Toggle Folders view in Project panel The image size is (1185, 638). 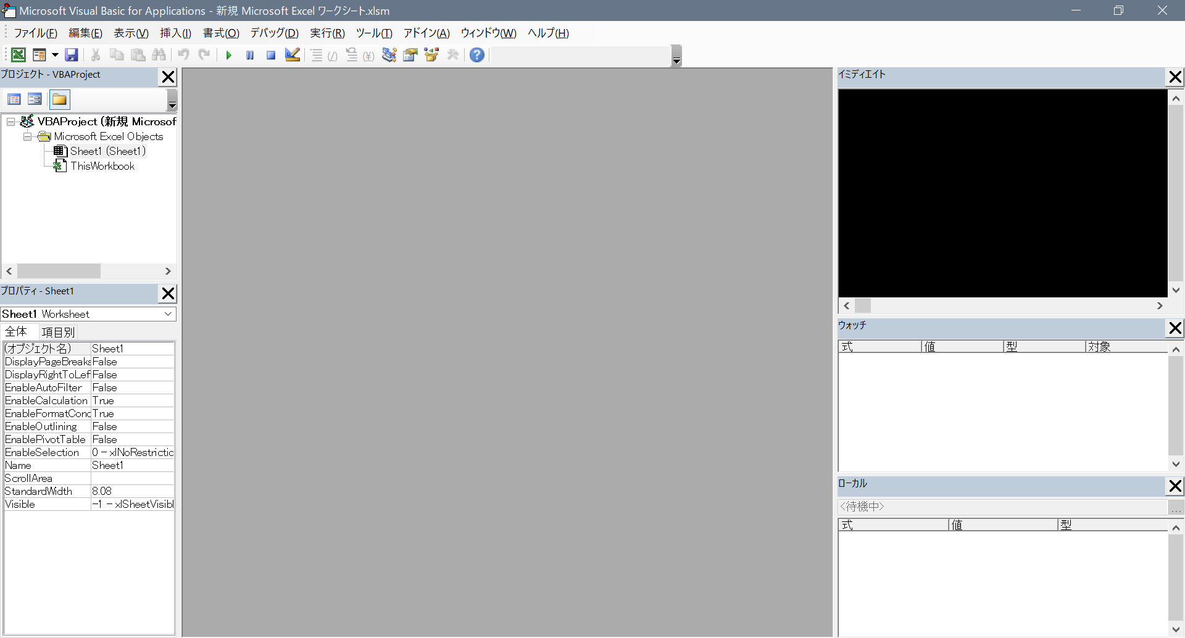coord(59,99)
